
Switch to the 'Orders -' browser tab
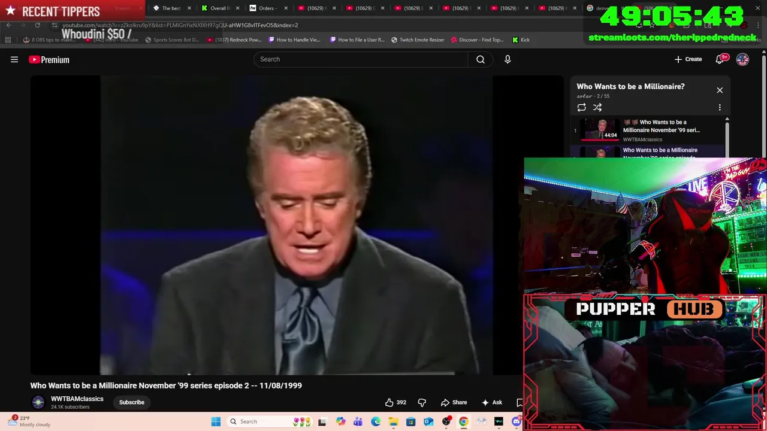coord(267,8)
